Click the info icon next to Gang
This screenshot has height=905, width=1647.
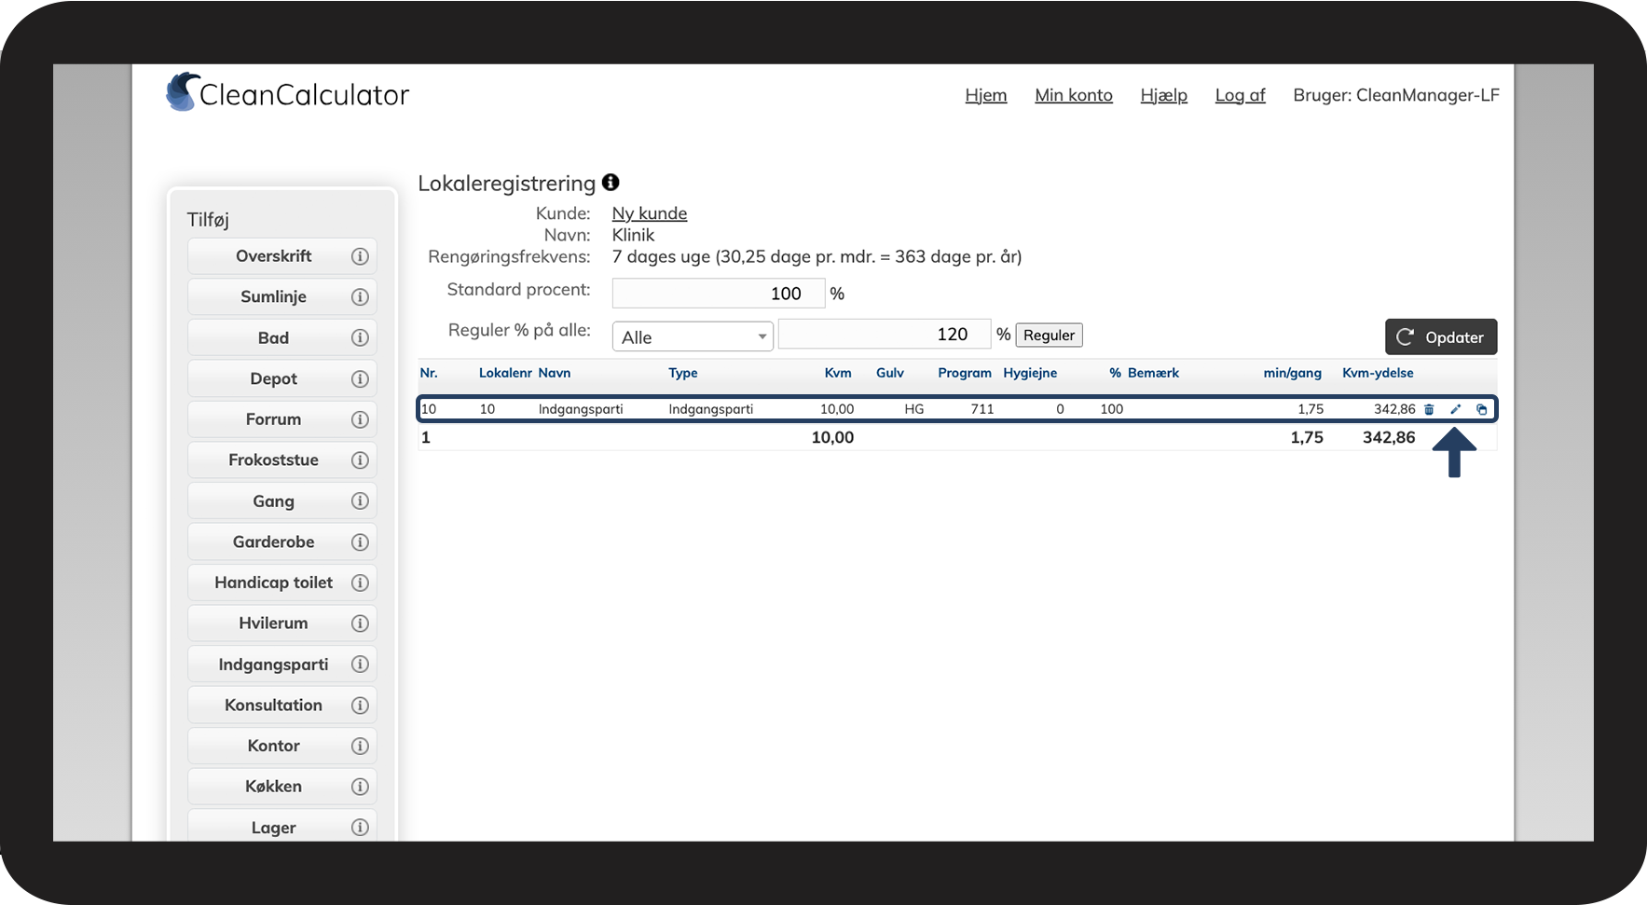(360, 501)
